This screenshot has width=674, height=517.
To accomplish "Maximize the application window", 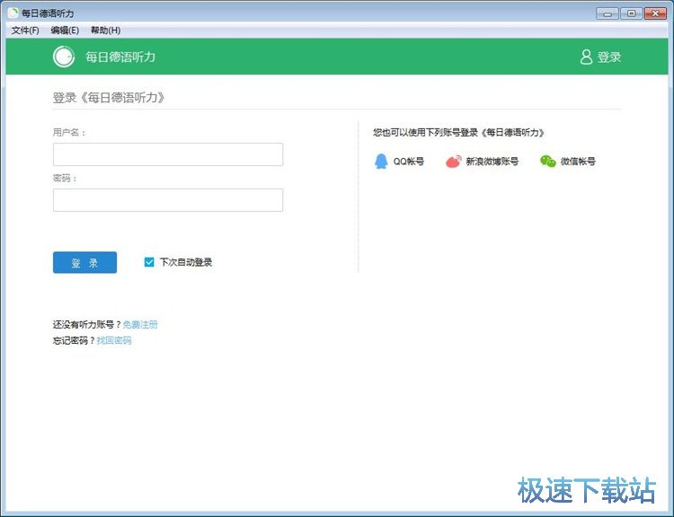I will [631, 13].
